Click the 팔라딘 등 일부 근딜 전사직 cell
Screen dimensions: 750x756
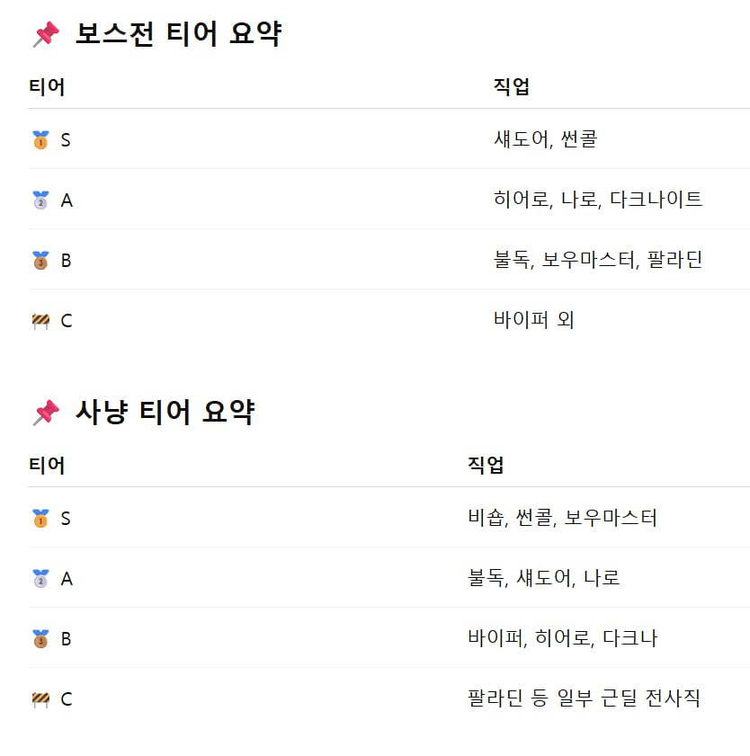point(584,698)
